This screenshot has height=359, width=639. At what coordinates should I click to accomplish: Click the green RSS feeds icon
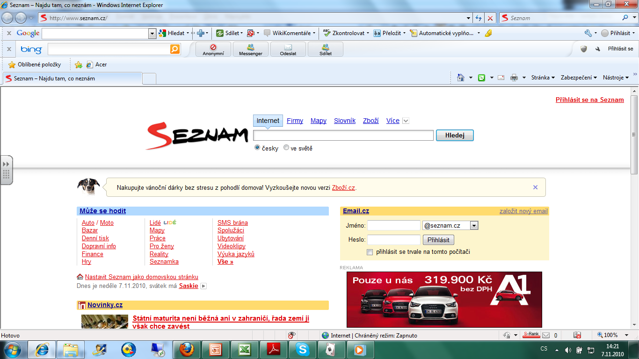(x=481, y=78)
